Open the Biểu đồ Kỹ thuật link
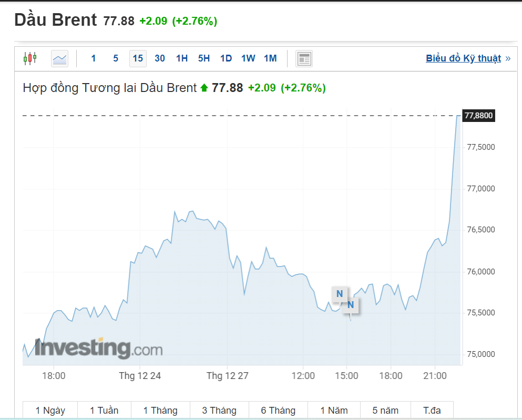522x420 pixels. click(x=463, y=58)
